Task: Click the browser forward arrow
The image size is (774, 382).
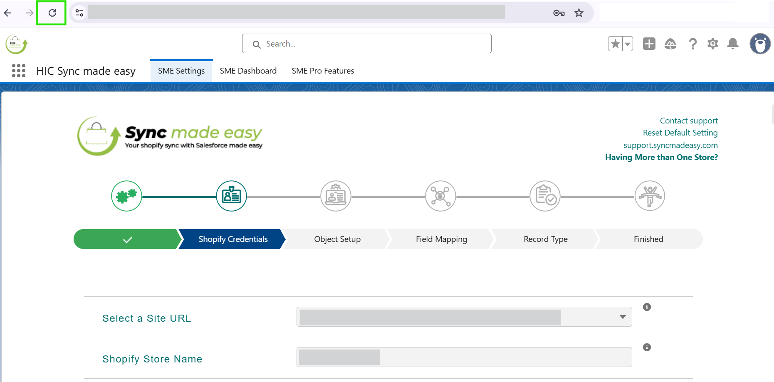Action: pos(30,13)
